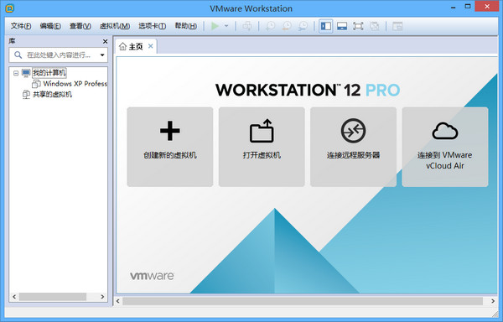Viewport: 503px width, 322px height.
Task: Select 共享的虚拟机 in the tree
Action: point(52,95)
